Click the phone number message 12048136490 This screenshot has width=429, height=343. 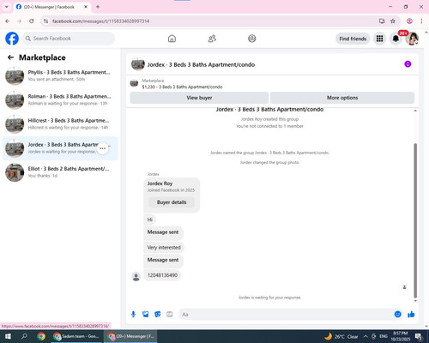coord(162,275)
